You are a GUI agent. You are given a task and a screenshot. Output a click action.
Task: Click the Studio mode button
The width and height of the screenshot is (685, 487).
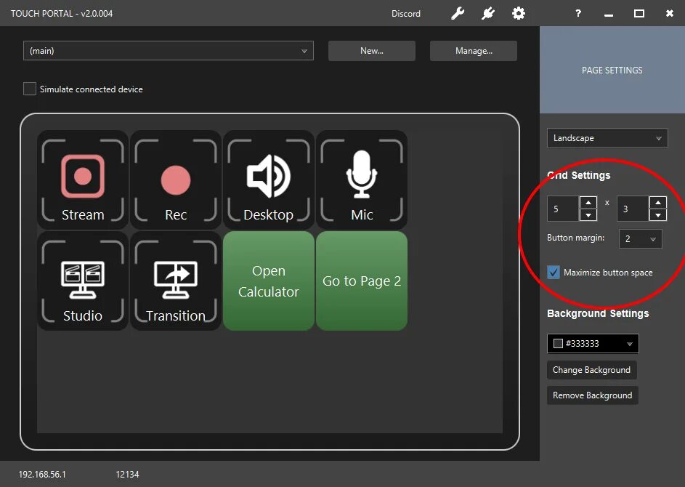[x=83, y=281]
